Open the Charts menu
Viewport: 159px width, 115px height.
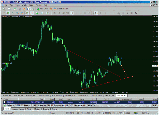click(24, 5)
